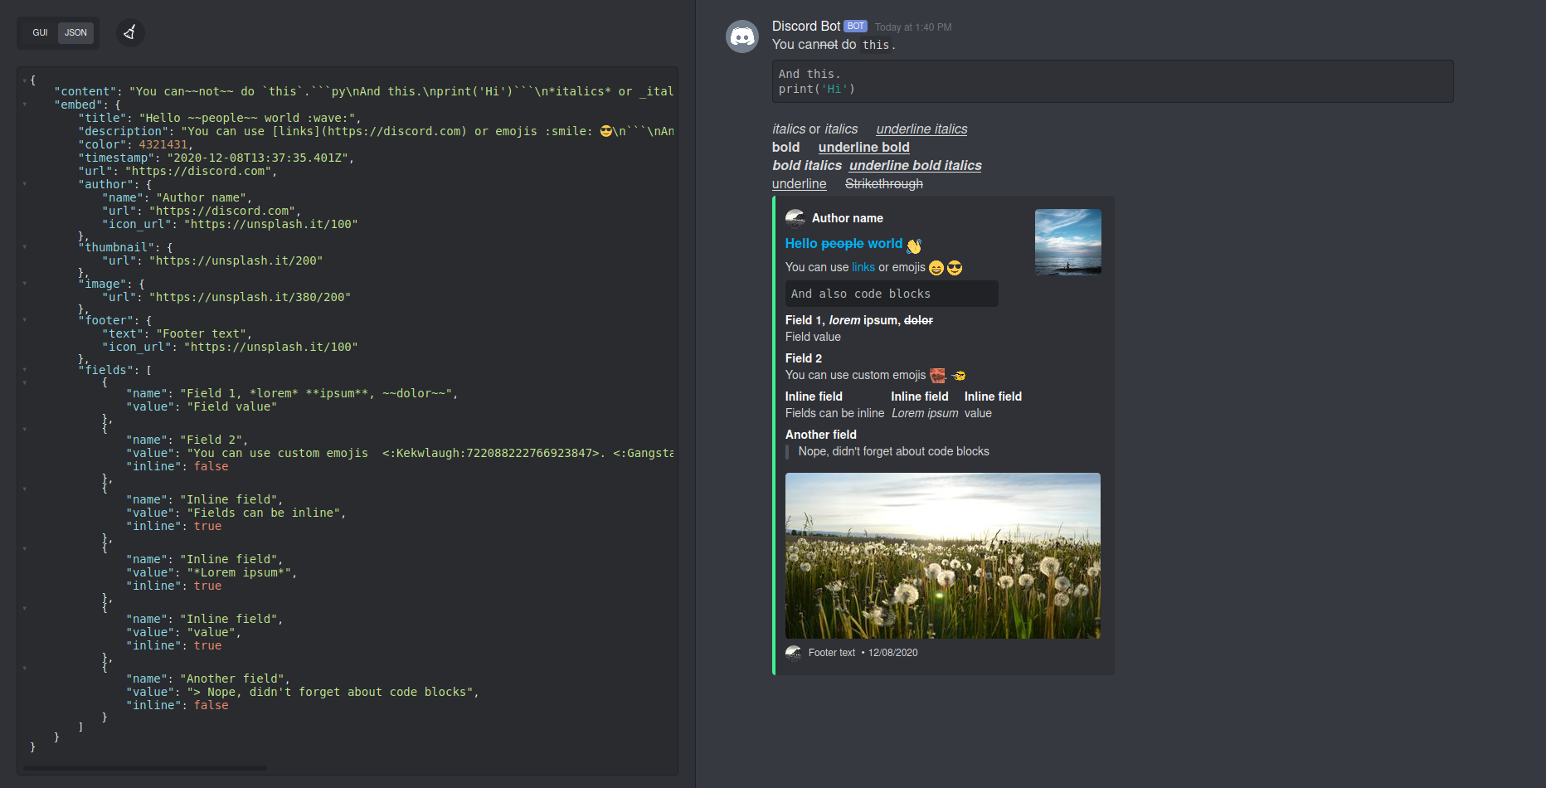The image size is (1546, 788).
Task: Click the "Another field" field name
Action: [821, 435]
